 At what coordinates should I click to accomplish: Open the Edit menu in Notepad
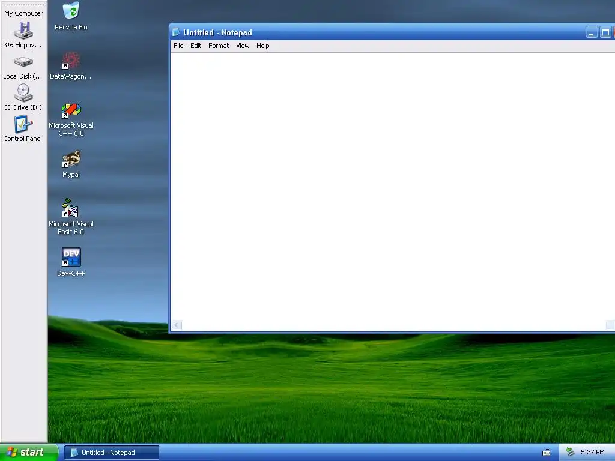[x=196, y=46]
